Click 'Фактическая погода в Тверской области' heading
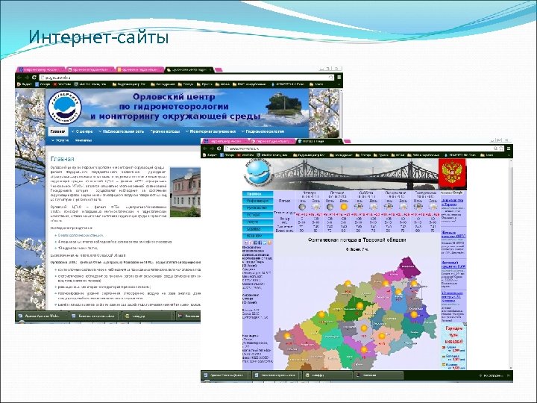This screenshot has height=403, width=537. [x=357, y=240]
